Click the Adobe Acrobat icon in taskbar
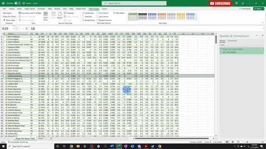 tap(146, 146)
